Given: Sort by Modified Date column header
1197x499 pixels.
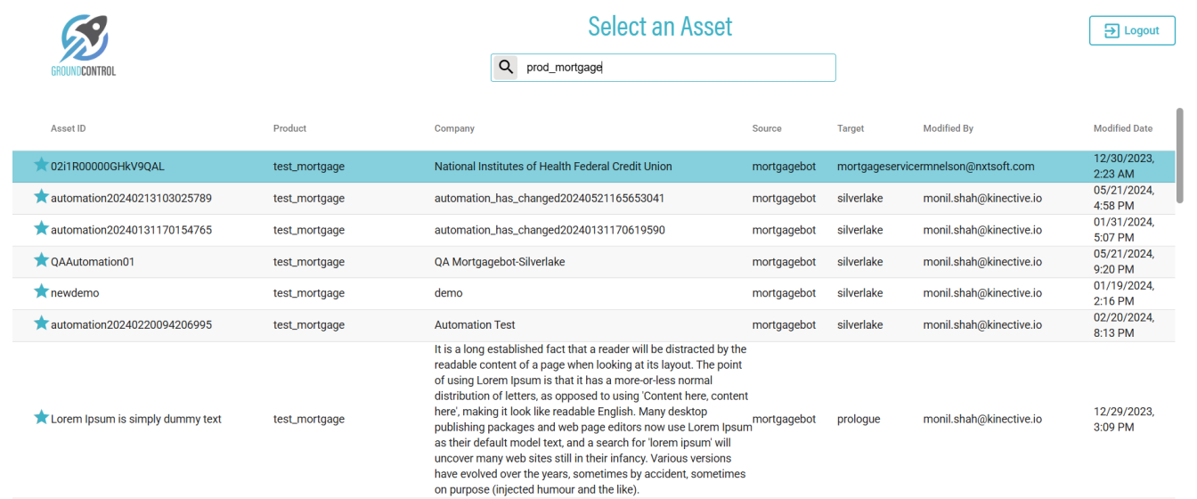Looking at the screenshot, I should click(x=1122, y=128).
